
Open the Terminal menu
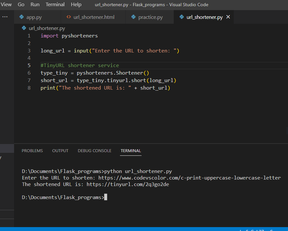[x=55, y=4]
